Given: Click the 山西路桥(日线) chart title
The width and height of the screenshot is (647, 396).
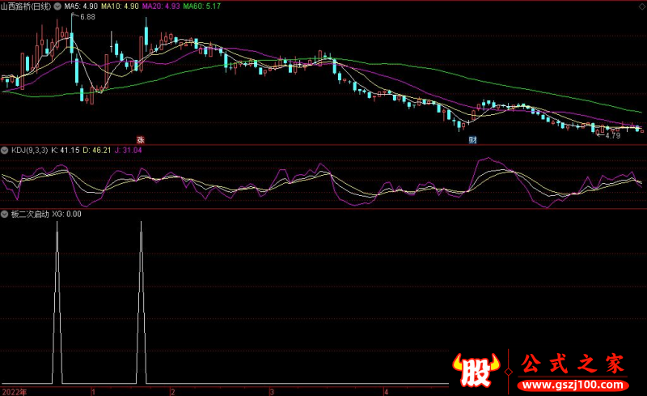Looking at the screenshot, I should pos(27,6).
